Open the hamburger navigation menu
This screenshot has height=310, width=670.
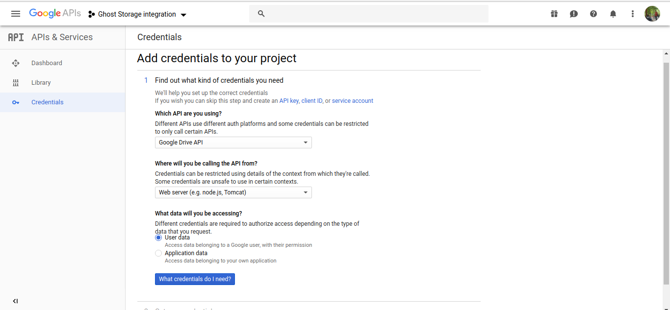pos(16,14)
